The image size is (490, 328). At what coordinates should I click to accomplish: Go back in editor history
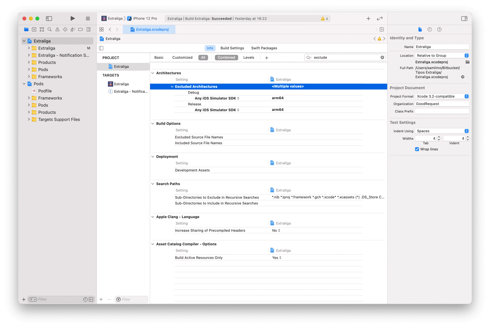(110, 29)
